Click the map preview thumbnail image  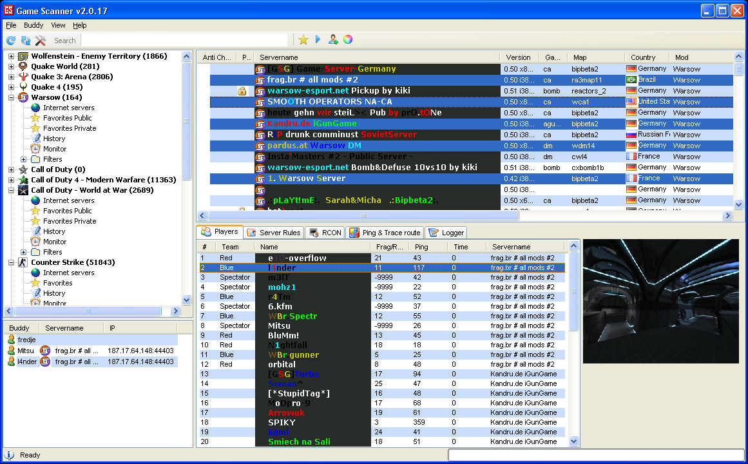pyautogui.click(x=661, y=301)
